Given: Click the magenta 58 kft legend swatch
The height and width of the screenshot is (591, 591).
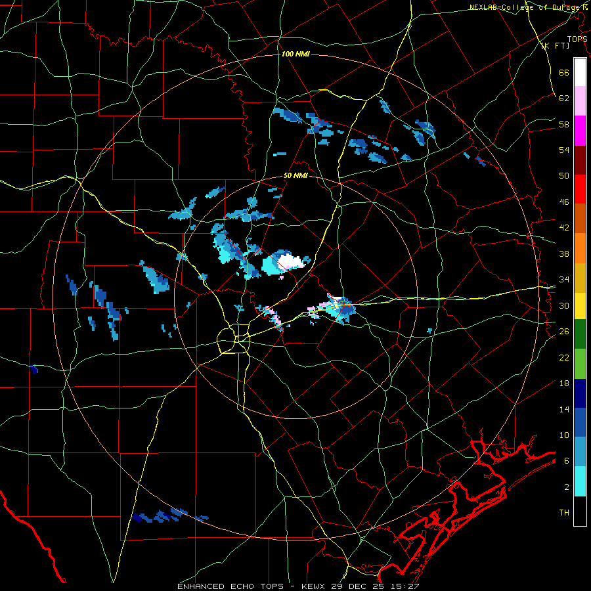Looking at the screenshot, I should pos(580,131).
